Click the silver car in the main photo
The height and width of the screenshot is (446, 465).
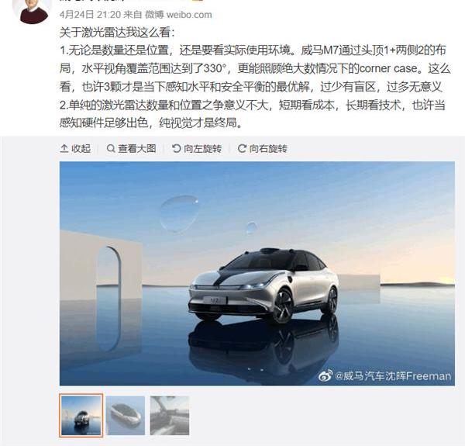tap(264, 286)
